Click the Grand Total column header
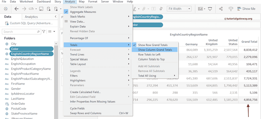261x119 pixels. (249, 42)
